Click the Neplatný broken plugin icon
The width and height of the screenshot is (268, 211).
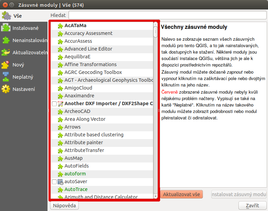click(6, 77)
